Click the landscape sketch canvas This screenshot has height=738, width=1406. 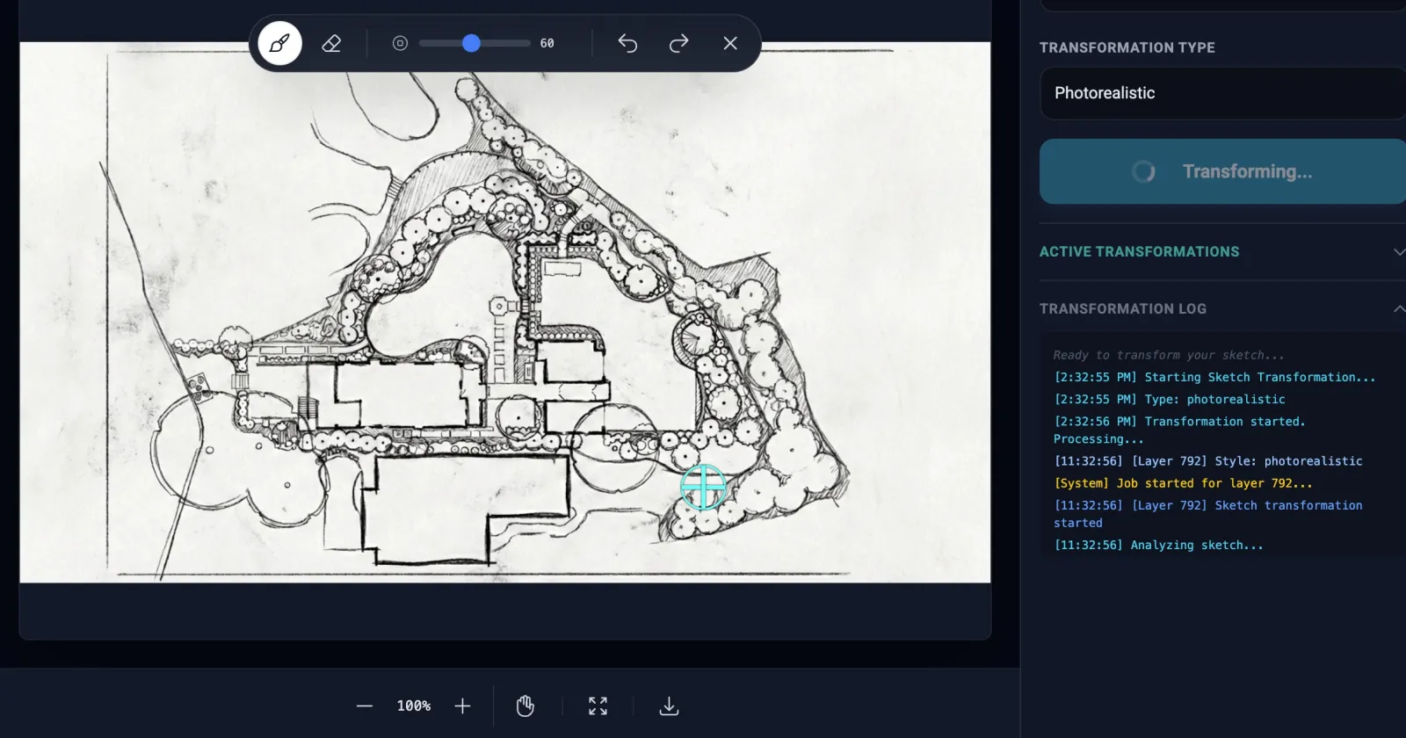click(505, 312)
